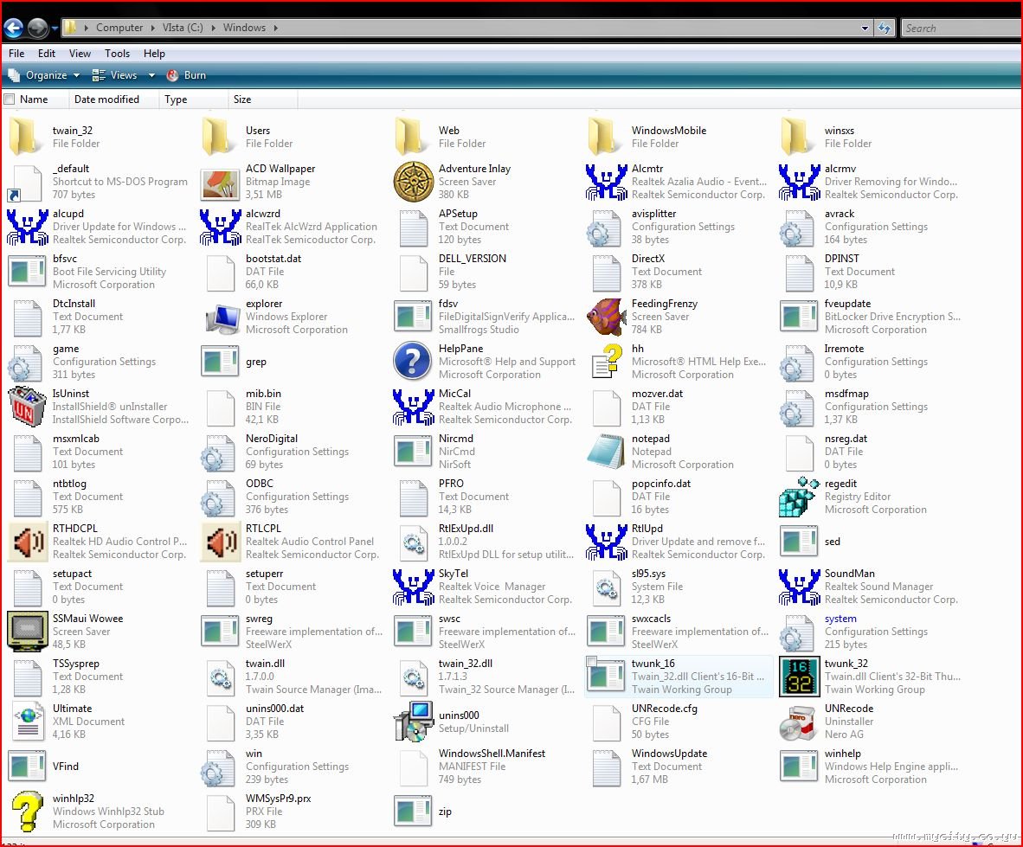This screenshot has height=847, width=1023.
Task: Select the hh HTML Help icon
Action: click(x=607, y=362)
